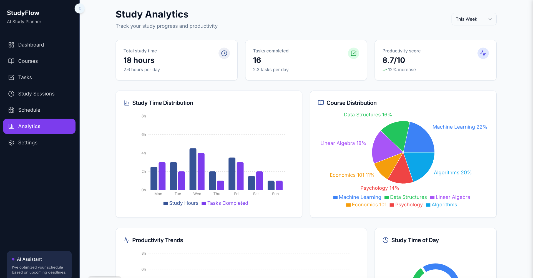Open the Courses section in the sidebar

point(28,61)
